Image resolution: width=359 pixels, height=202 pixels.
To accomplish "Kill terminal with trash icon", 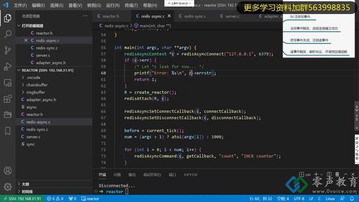I will (337, 175).
